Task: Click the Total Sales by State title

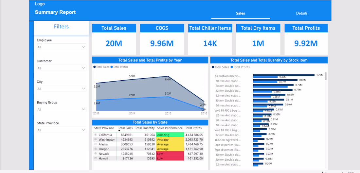Action: 150,122
